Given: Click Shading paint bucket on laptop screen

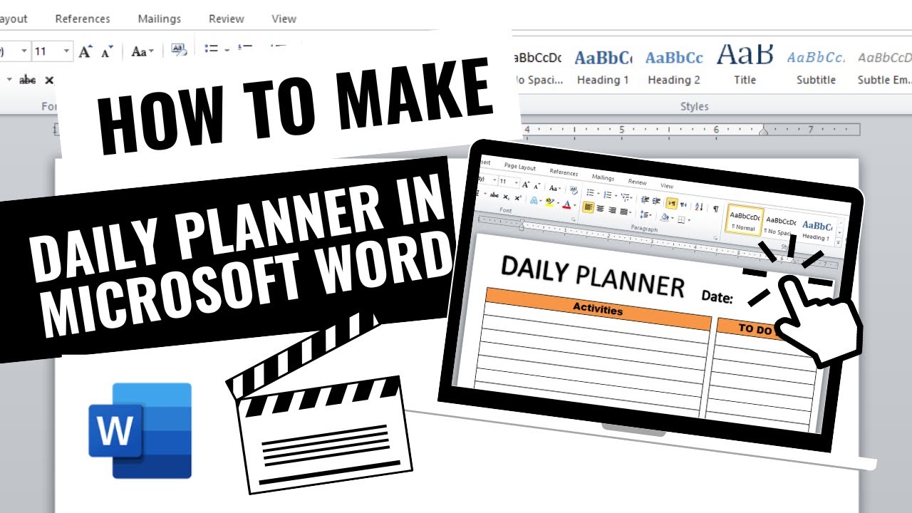Looking at the screenshot, I should pos(665,217).
